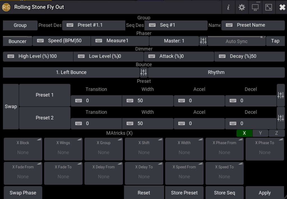Click keyboard icon in Decay field
Screen dimensions: 287x199
[x=222, y=56]
